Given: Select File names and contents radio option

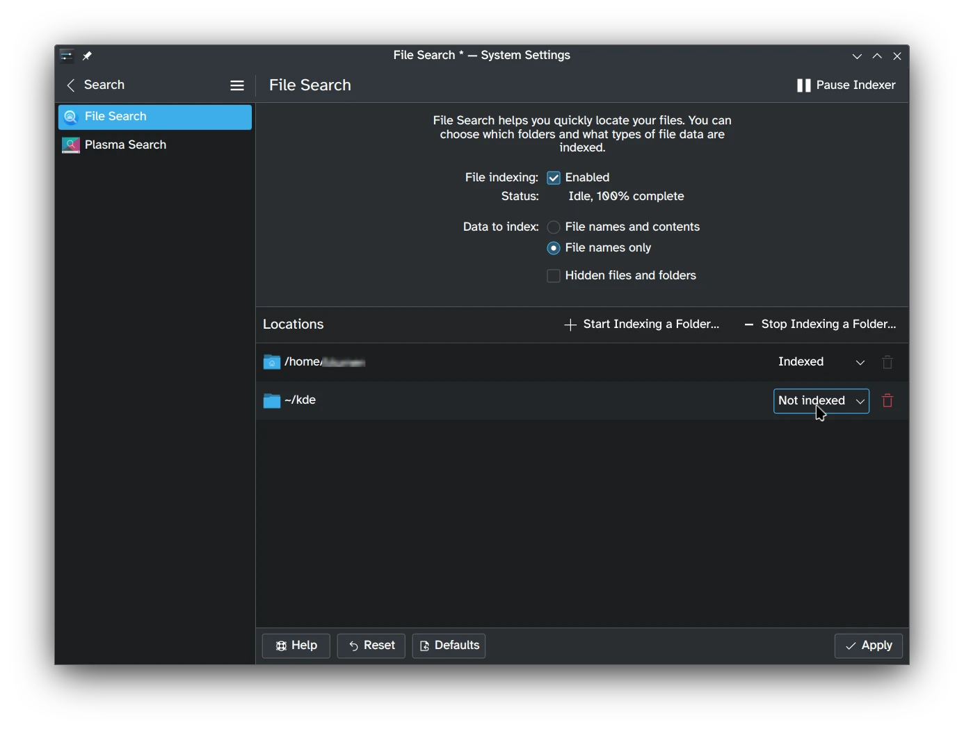Looking at the screenshot, I should coord(554,227).
